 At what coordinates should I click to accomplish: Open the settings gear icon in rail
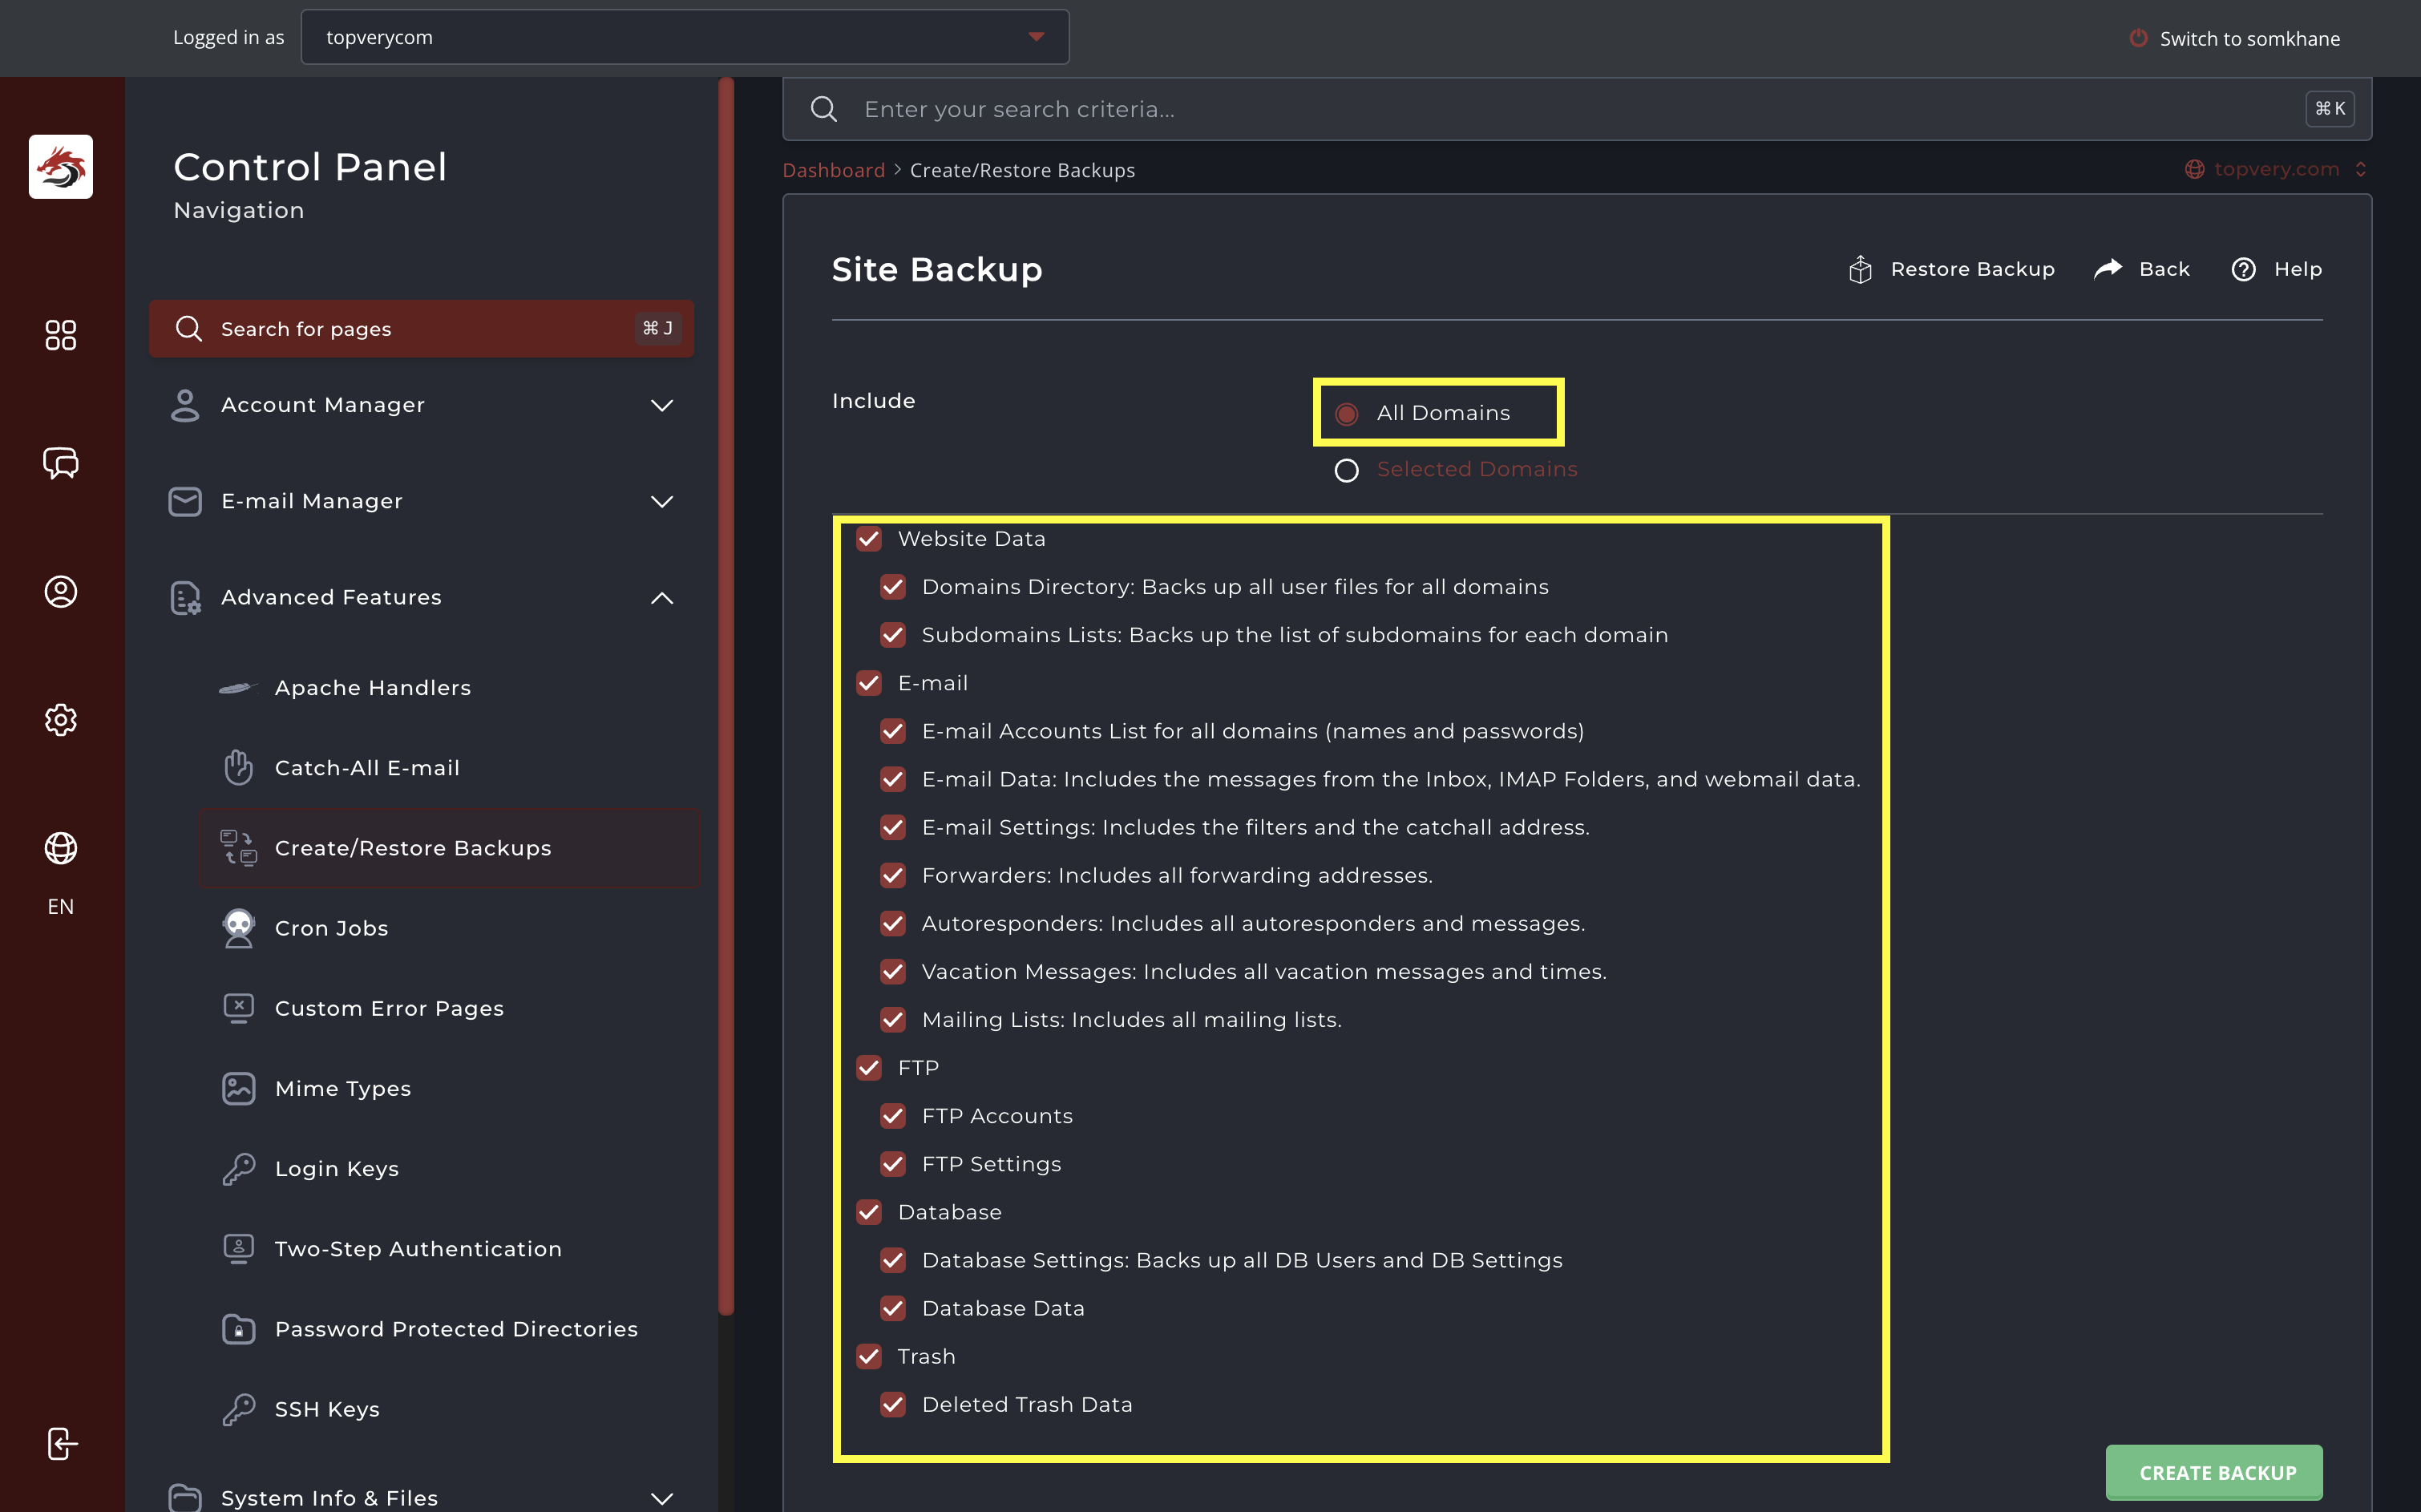[60, 720]
